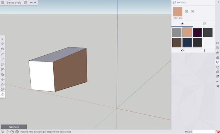Pick the charcoal gray swatch in first row

[208, 32]
